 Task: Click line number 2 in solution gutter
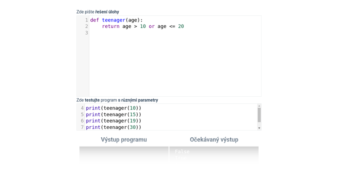[x=86, y=26]
